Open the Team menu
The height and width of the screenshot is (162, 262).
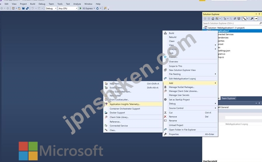point(51,4)
